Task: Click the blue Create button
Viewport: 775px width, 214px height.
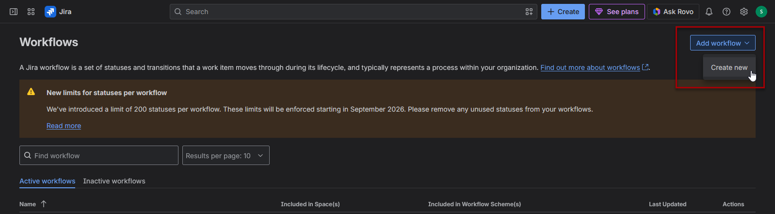Action: coord(563,12)
